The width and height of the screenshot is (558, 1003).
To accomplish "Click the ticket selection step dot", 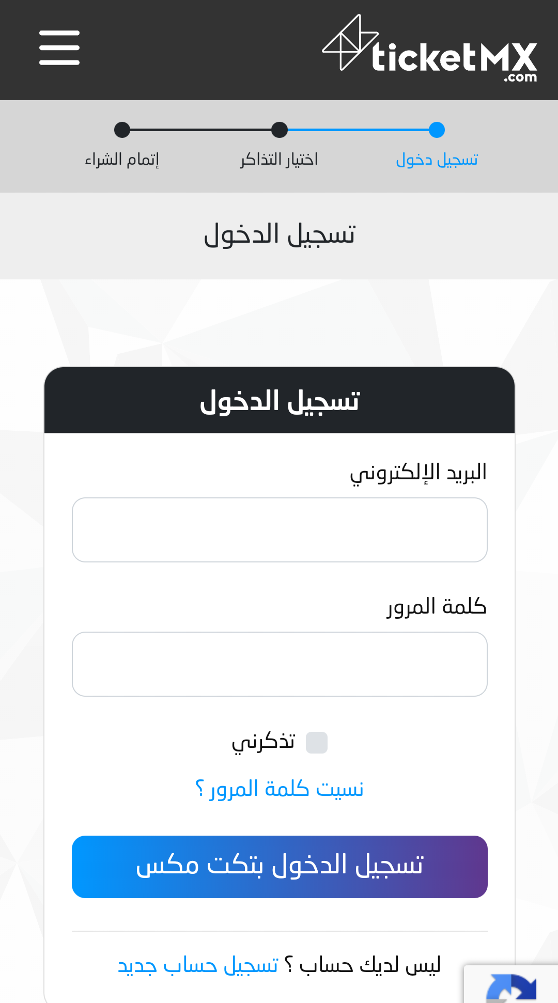I will tap(280, 130).
